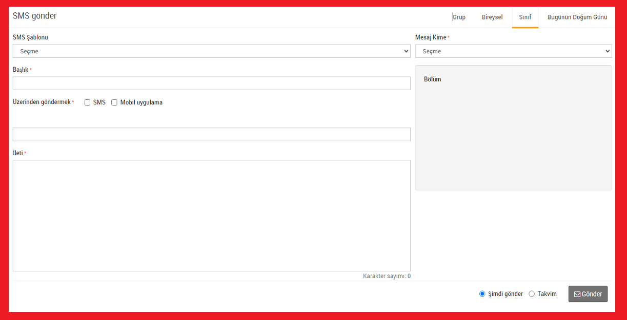The width and height of the screenshot is (627, 320).
Task: Go to the Bugünün Doğum Günü tab
Action: tap(577, 17)
